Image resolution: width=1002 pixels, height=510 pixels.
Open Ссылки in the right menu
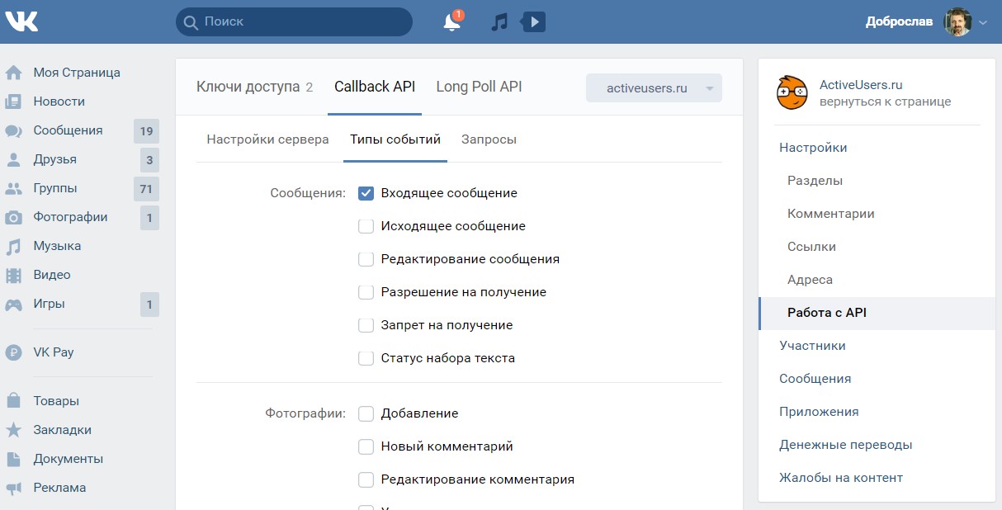point(811,247)
